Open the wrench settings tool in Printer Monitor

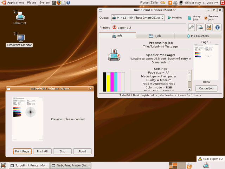click(191, 27)
